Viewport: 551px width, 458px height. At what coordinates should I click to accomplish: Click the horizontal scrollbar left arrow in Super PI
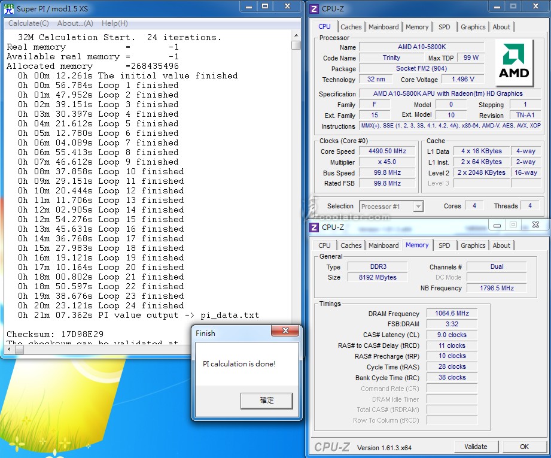point(9,349)
